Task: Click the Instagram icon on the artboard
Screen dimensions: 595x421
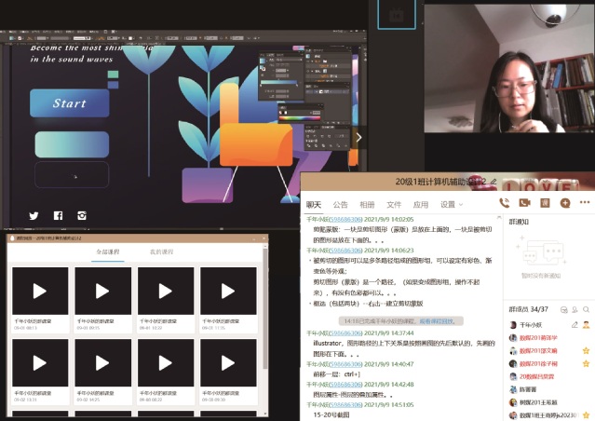Action: pos(82,215)
